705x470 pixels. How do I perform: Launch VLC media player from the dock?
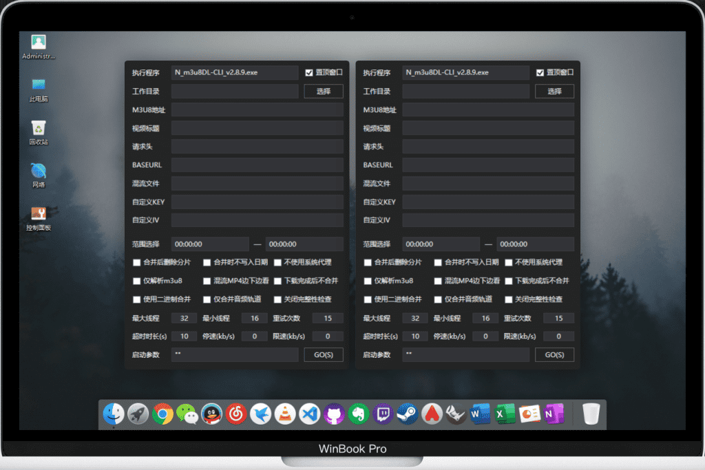[285, 414]
